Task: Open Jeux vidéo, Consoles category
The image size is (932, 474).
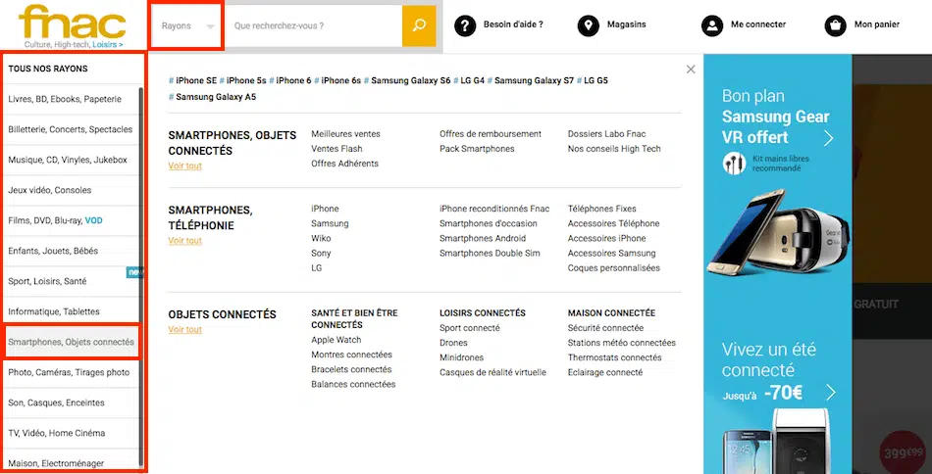Action: coord(50,190)
